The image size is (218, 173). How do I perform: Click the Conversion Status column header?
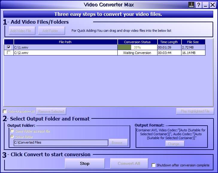(137, 42)
